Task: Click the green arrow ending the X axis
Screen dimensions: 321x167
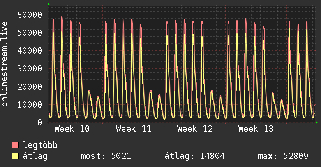Action: pyautogui.click(x=317, y=122)
